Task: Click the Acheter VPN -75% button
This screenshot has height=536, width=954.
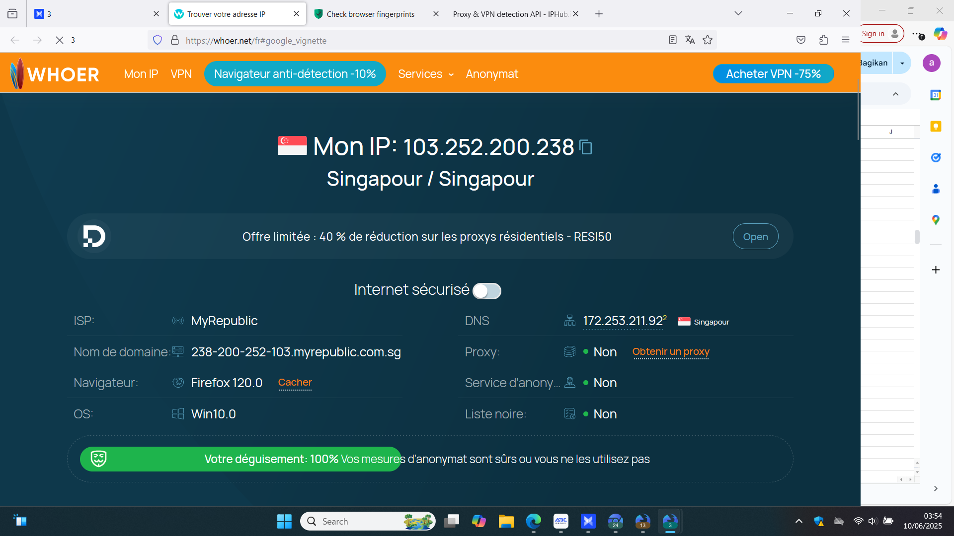Action: click(x=773, y=74)
